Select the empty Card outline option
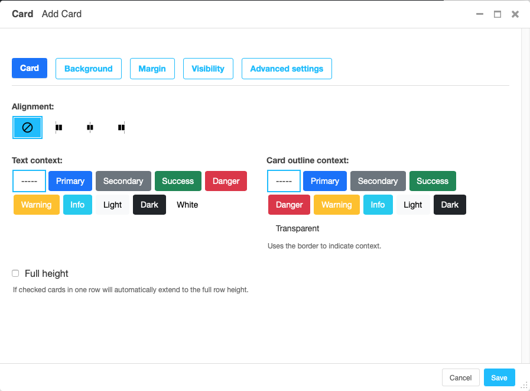530x391 pixels. (x=284, y=181)
